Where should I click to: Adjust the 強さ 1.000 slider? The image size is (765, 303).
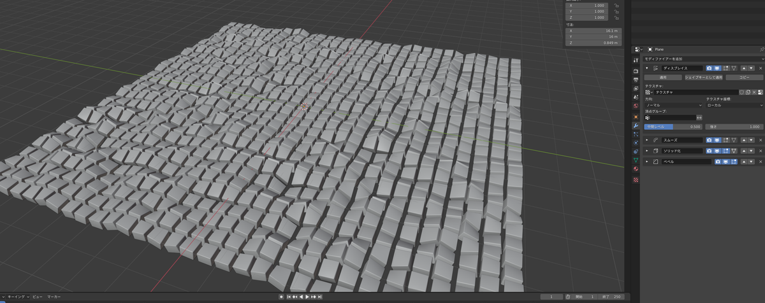pos(734,127)
